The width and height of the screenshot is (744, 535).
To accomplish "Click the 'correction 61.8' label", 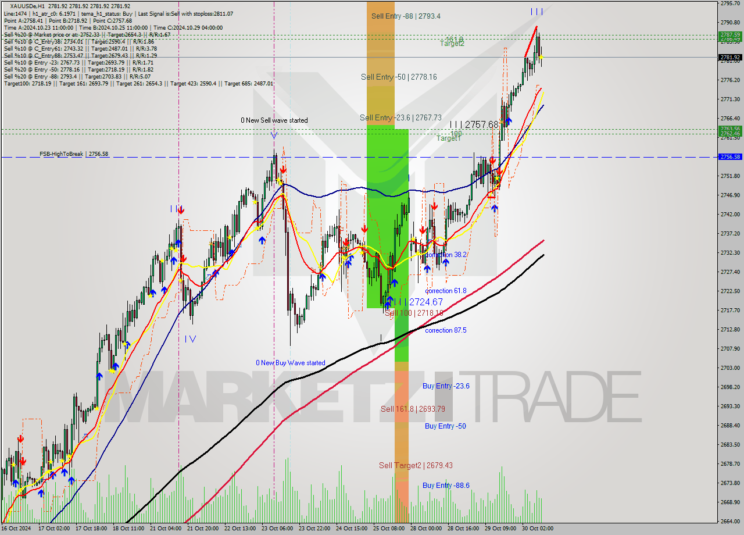I will pos(446,291).
